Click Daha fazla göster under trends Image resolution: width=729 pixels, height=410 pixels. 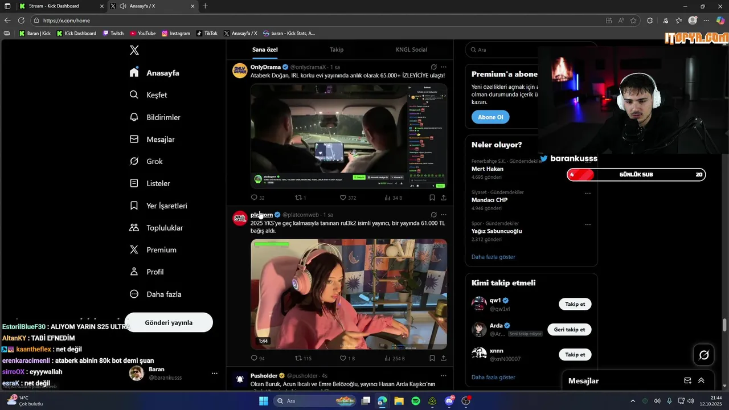pos(493,257)
